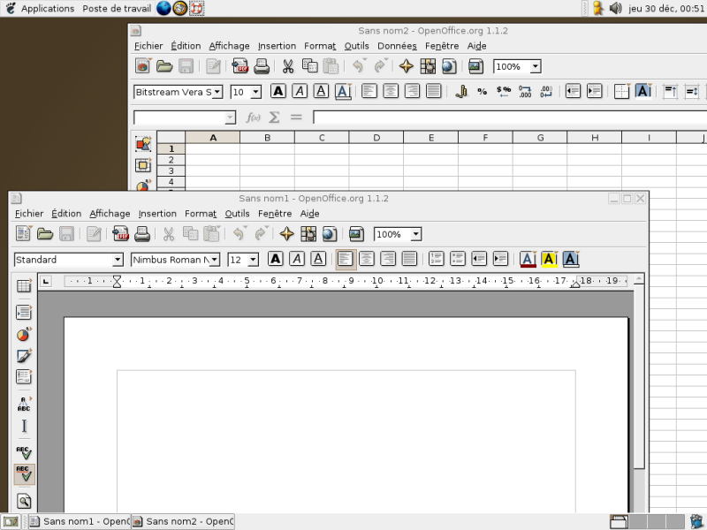Image resolution: width=707 pixels, height=530 pixels.
Task: Print the Sans nom2 spreadsheet directly
Action: (262, 66)
